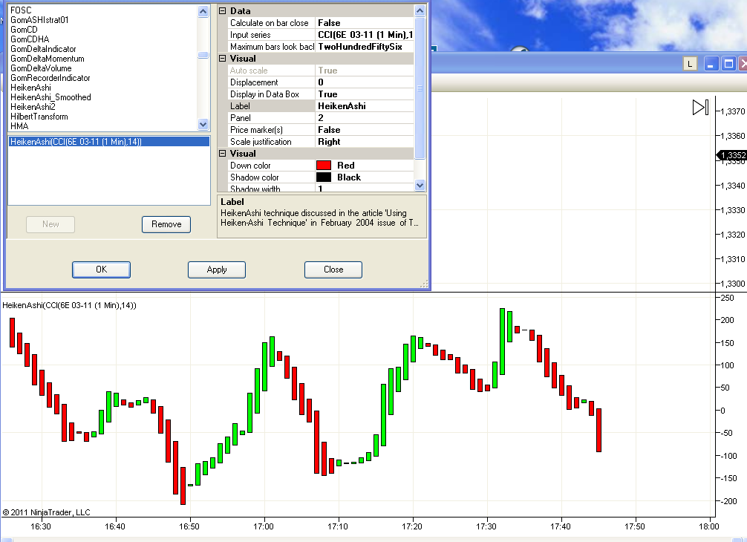The width and height of the screenshot is (747, 542).
Task: Select HeikenAshi2 in the list
Action: [33, 107]
